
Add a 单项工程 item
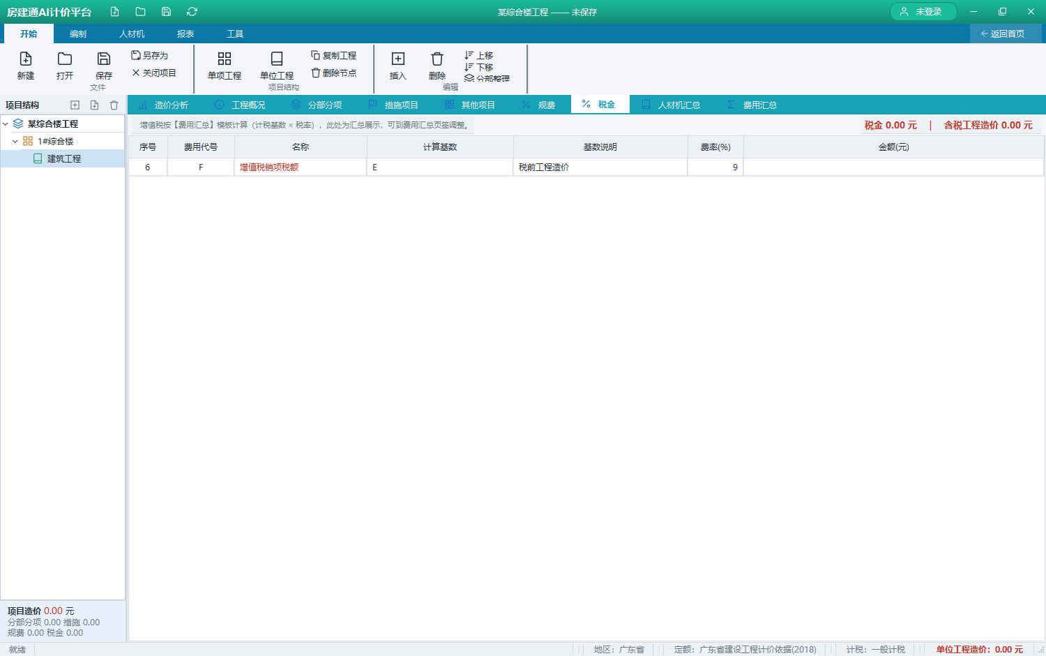coord(225,66)
